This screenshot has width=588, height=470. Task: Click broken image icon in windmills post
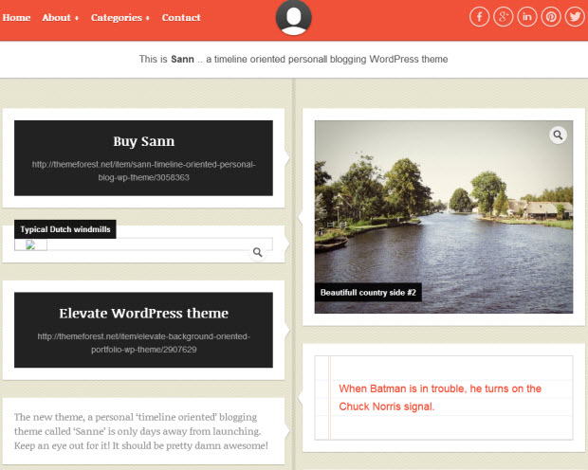[30, 244]
